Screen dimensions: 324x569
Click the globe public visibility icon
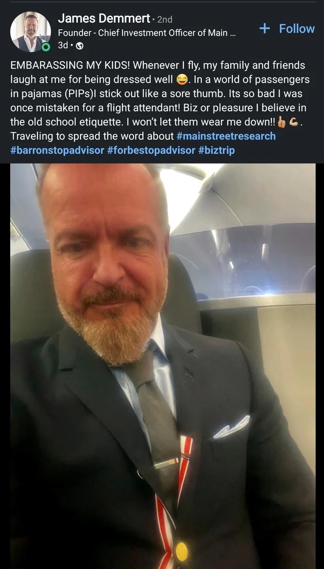[x=80, y=46]
